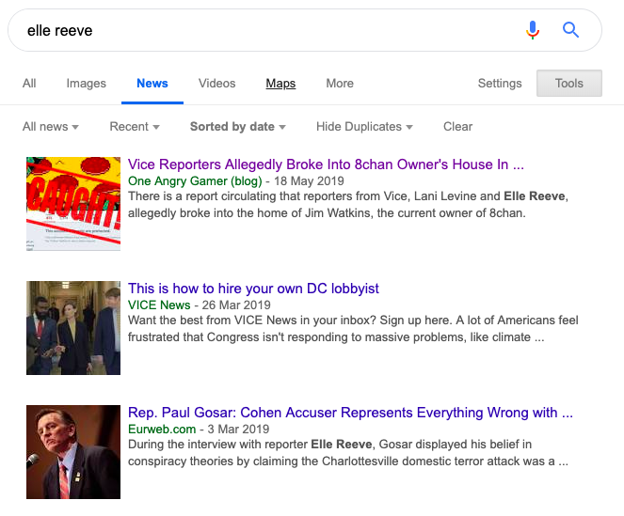This screenshot has height=516, width=624.
Task: Open the Images tab
Action: click(x=86, y=84)
